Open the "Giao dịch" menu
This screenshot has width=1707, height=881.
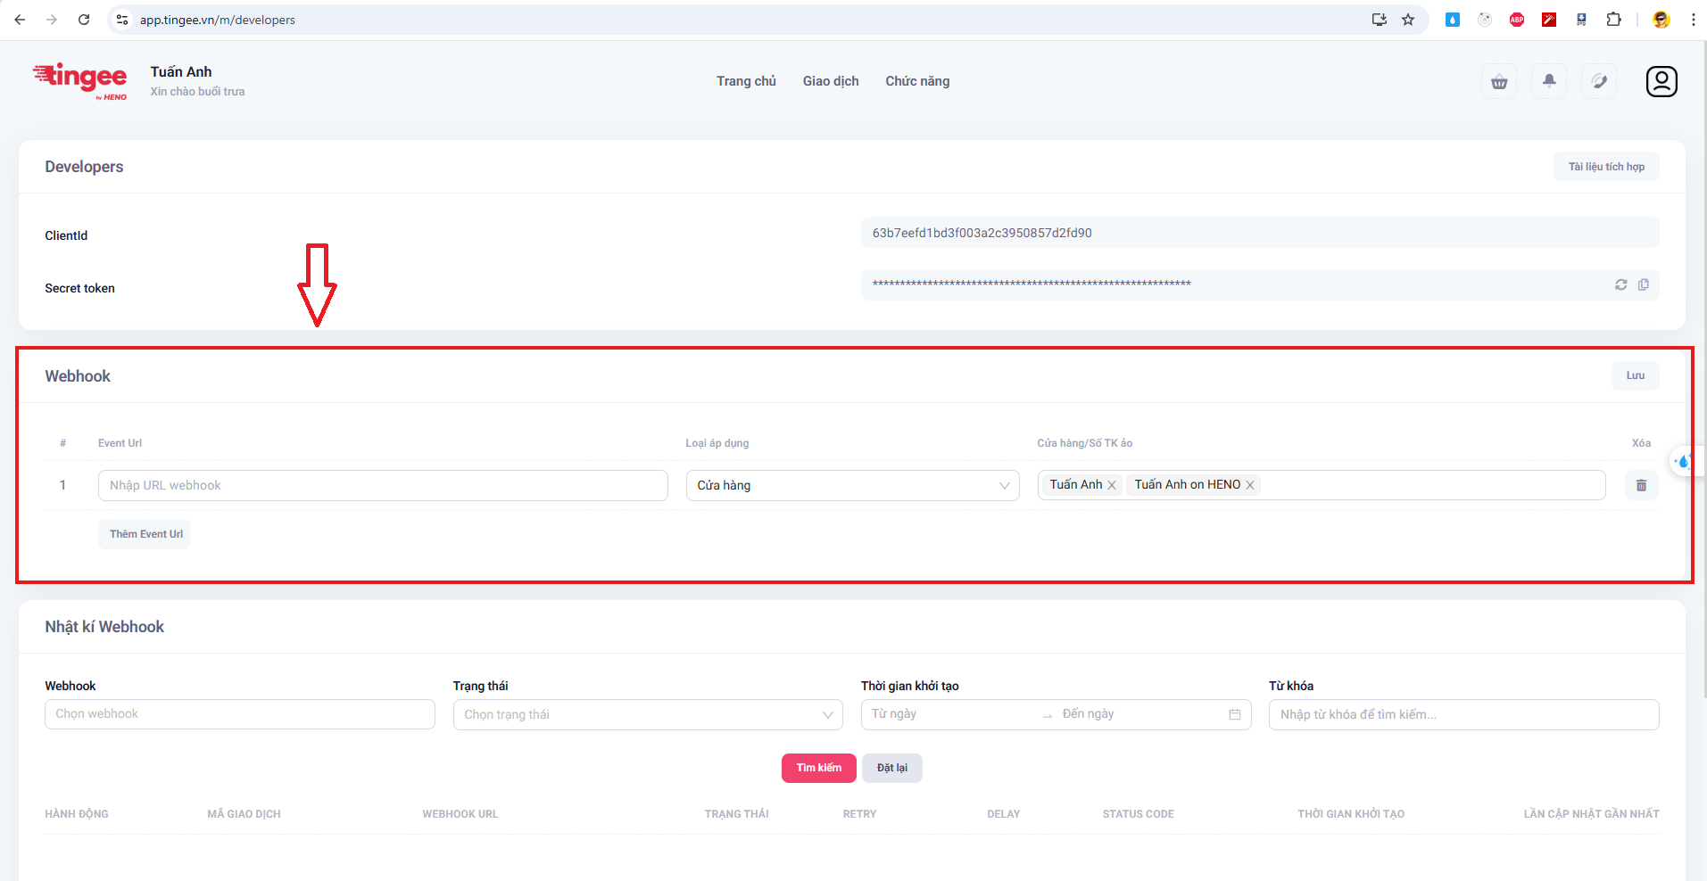coord(830,81)
